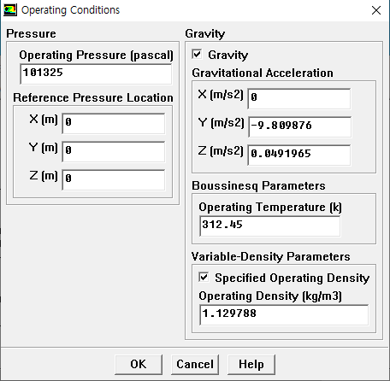Click the Reference Pressure Location Y field
The width and height of the screenshot is (390, 381).
click(114, 151)
